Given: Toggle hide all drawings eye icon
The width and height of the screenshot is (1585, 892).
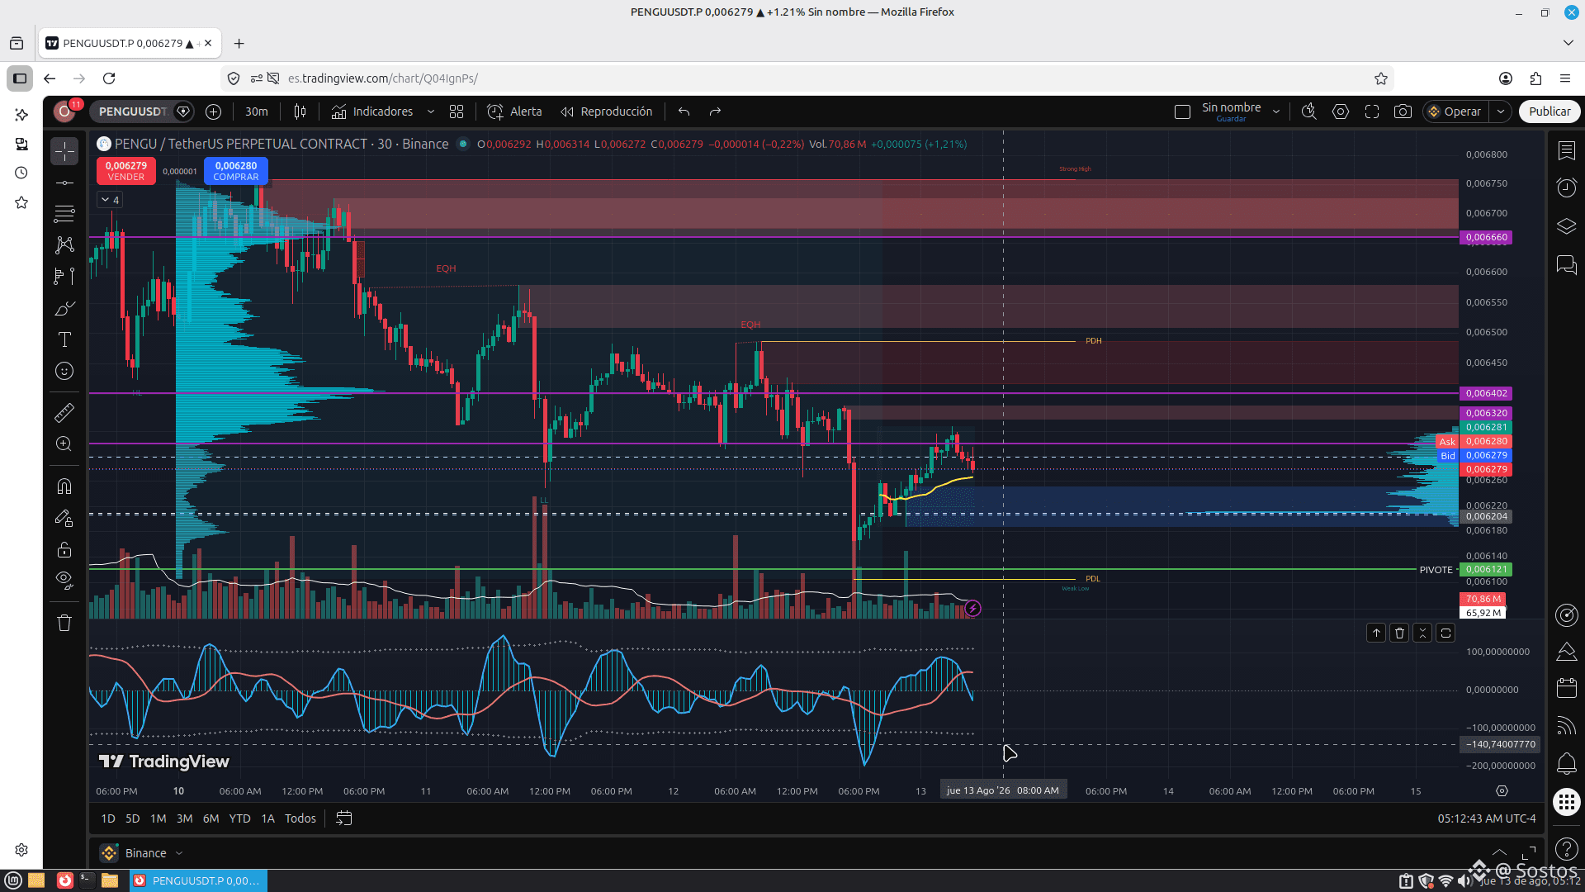Looking at the screenshot, I should click(64, 580).
